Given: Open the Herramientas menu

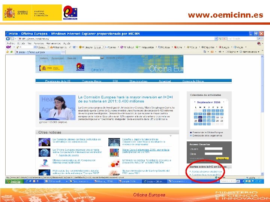Looking at the screenshot, I should [53, 43].
